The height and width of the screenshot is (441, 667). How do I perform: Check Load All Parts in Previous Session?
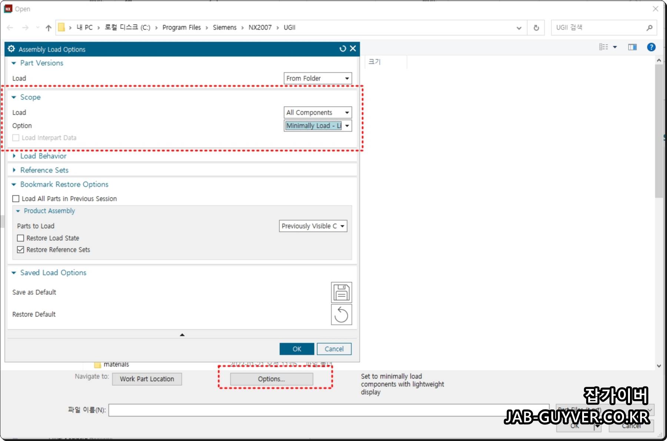coord(16,199)
